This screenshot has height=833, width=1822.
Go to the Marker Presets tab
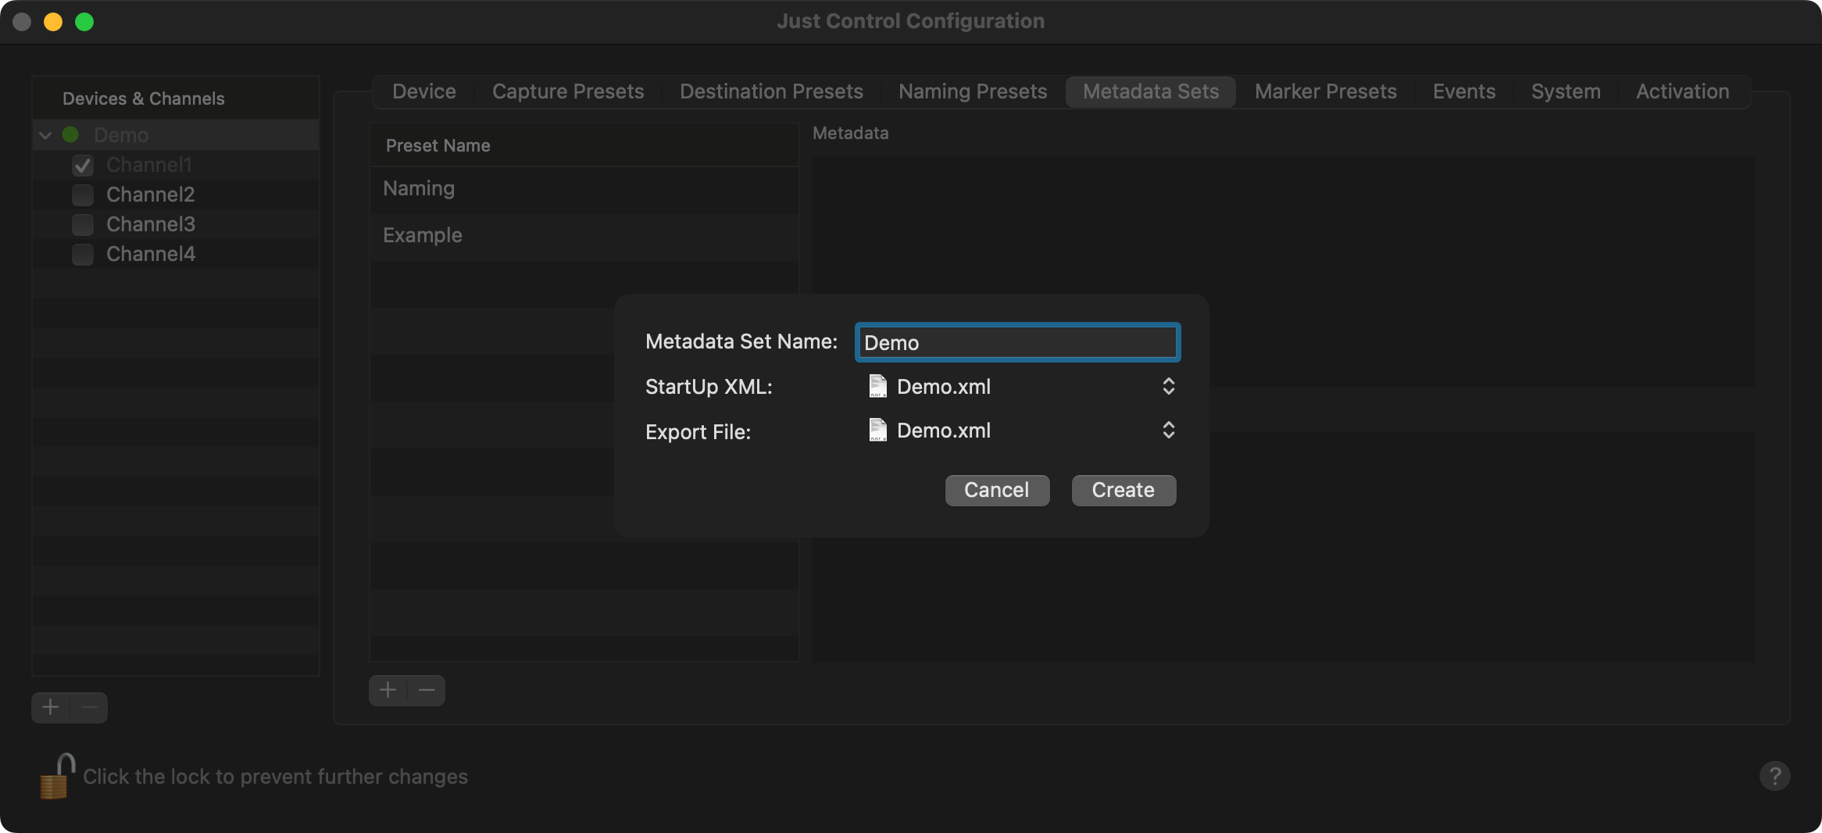point(1326,91)
